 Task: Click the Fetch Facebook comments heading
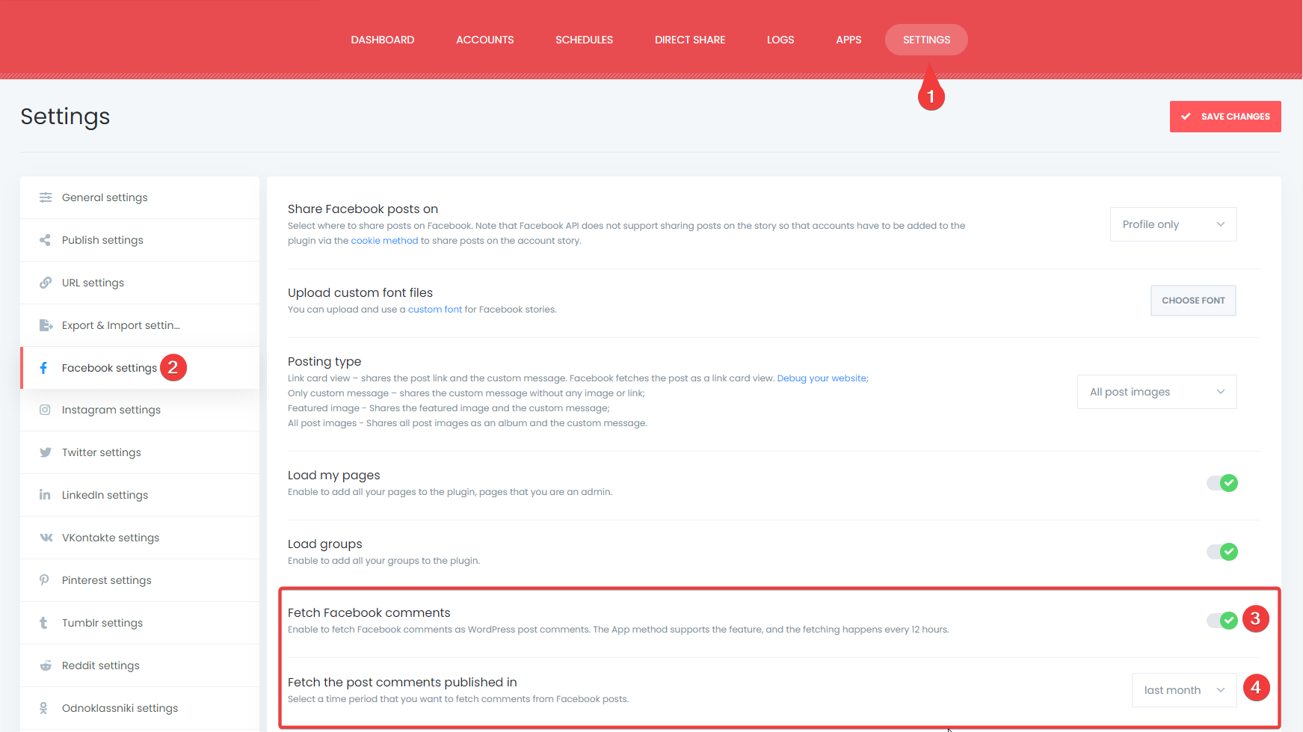[x=369, y=613]
